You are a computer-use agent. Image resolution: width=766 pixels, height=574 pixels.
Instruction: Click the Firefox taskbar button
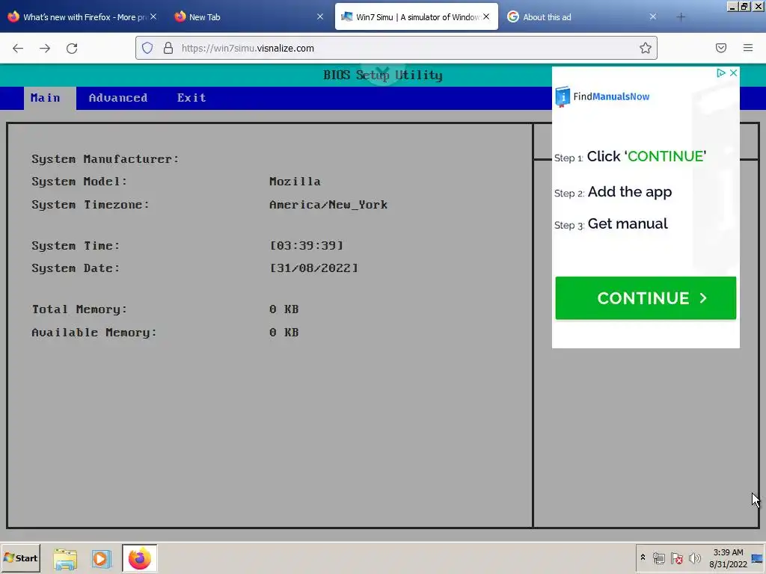[x=140, y=558]
